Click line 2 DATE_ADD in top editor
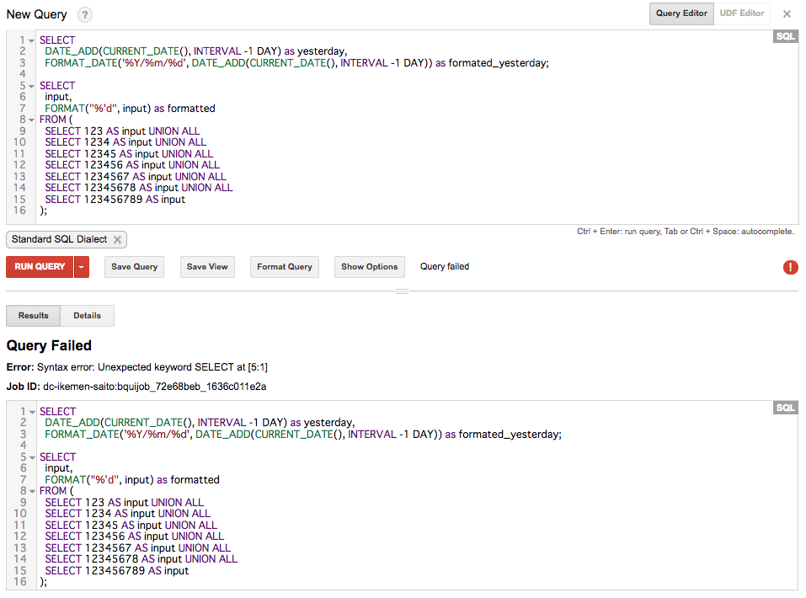Image resolution: width=806 pixels, height=598 pixels. (x=196, y=51)
